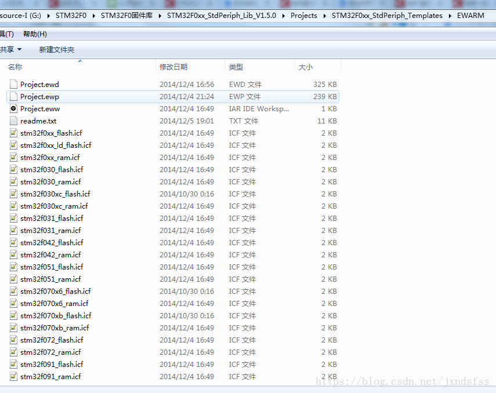Click the stm32f030_ram.icf file icon
The image size is (496, 393).
click(13, 181)
